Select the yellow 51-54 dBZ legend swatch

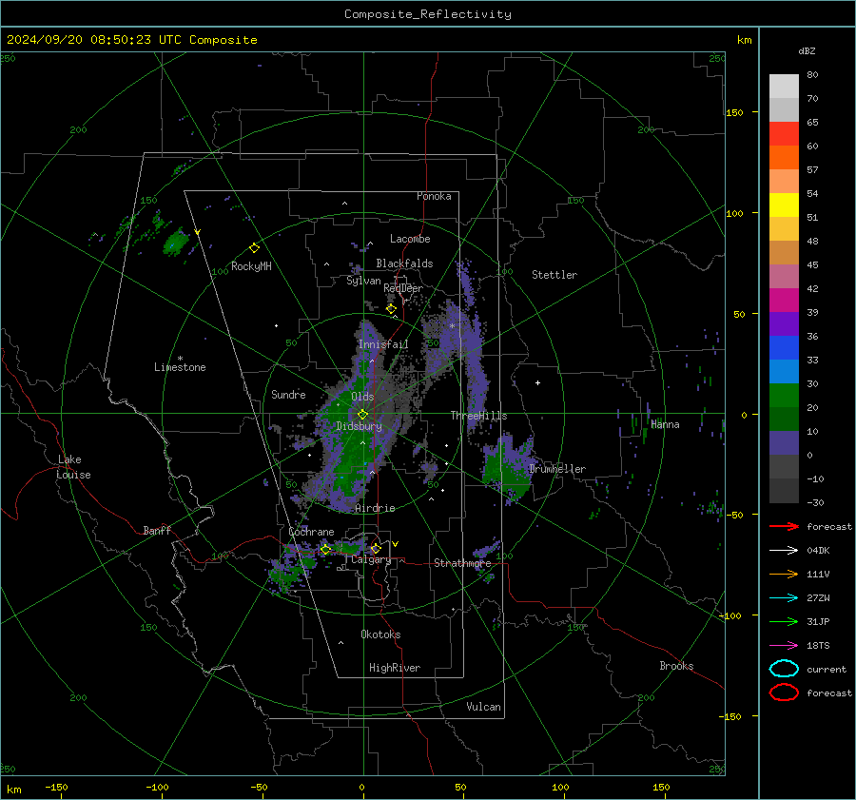coord(784,205)
